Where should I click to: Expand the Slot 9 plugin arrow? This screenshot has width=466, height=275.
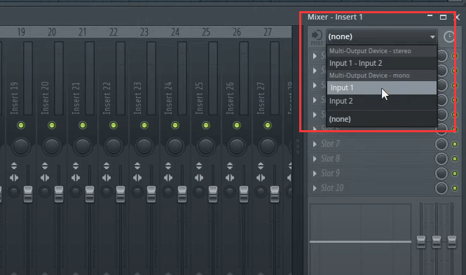pos(315,174)
